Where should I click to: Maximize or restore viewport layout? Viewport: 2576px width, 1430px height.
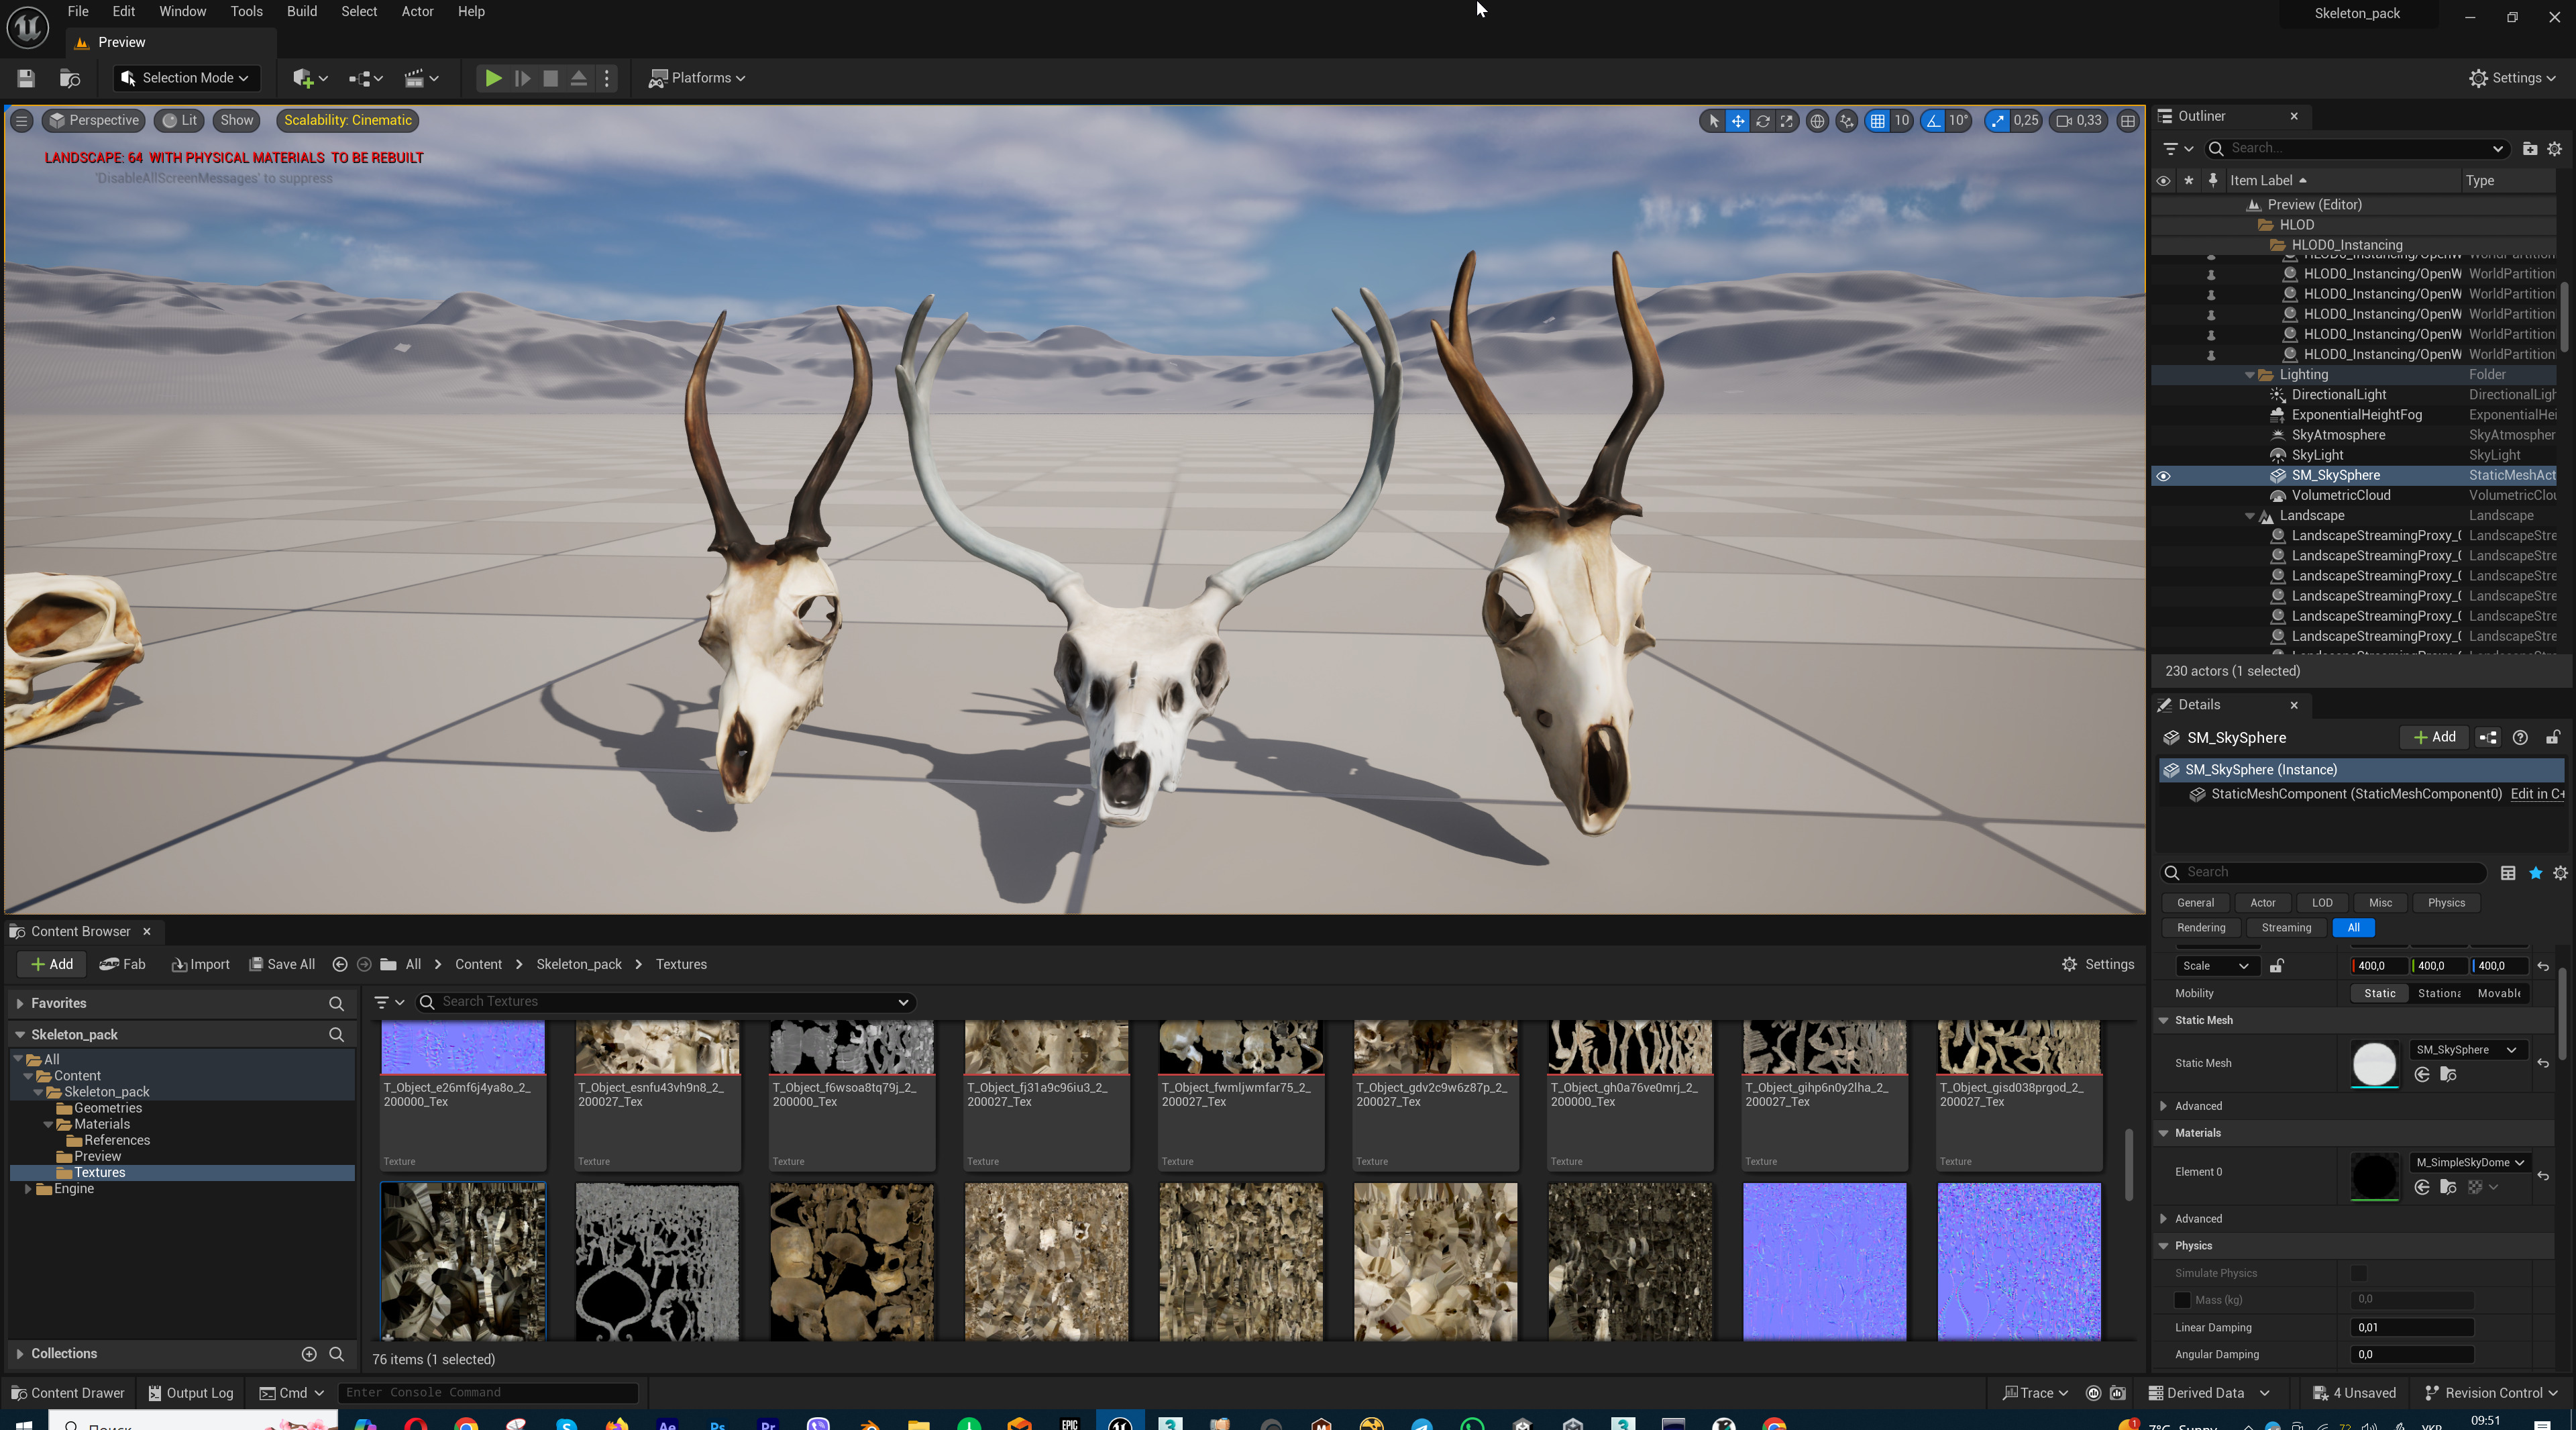[x=2128, y=121]
